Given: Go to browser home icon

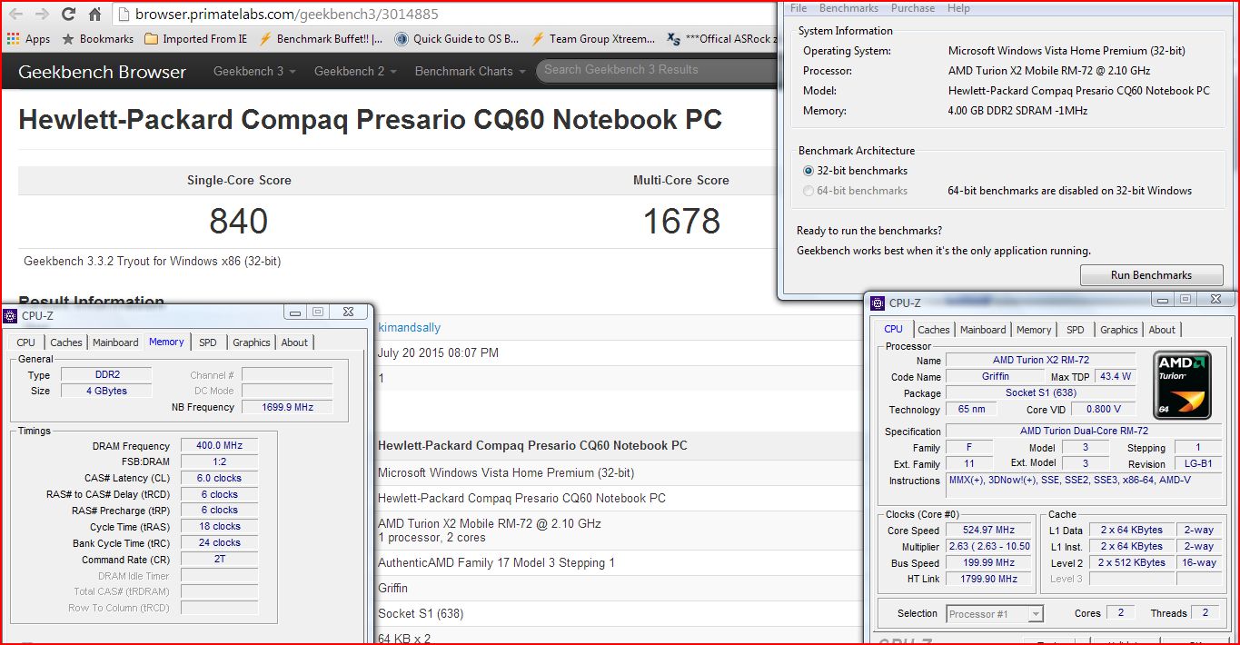Looking at the screenshot, I should [94, 15].
